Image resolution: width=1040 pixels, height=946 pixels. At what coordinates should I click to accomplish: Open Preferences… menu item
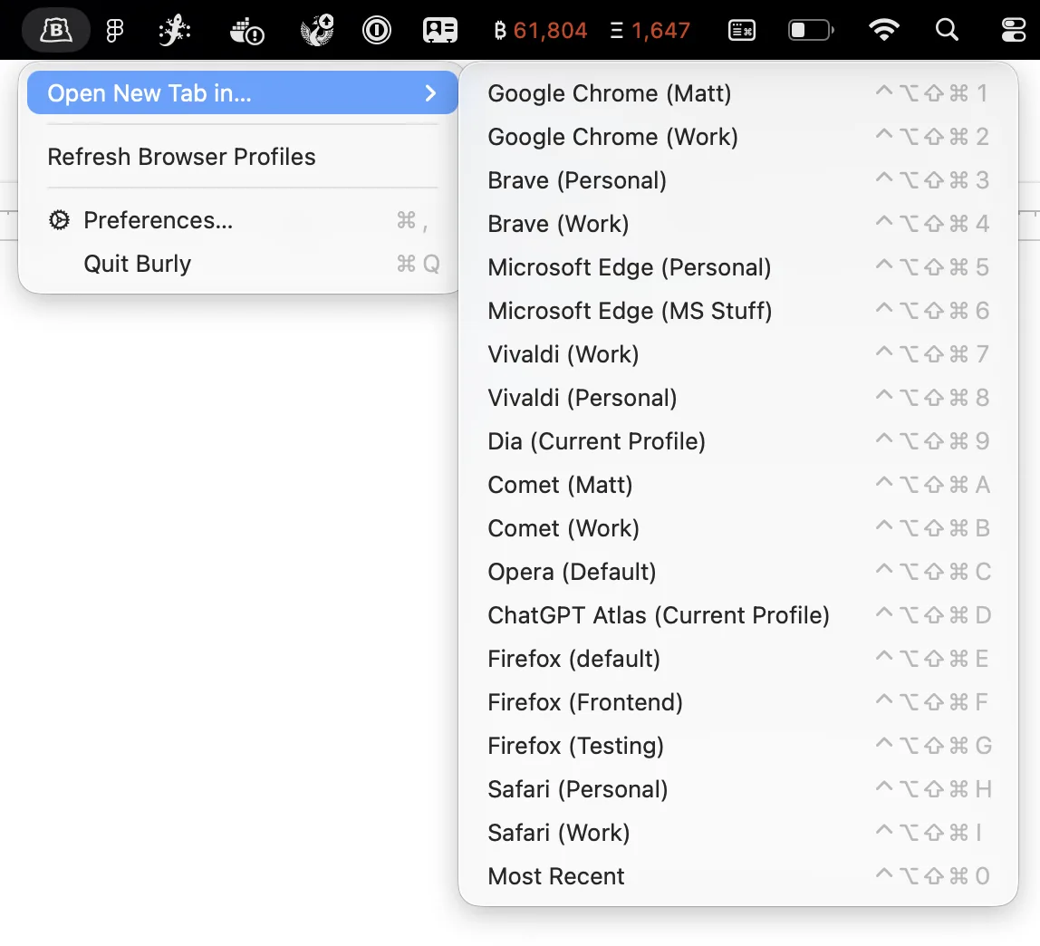[242, 220]
